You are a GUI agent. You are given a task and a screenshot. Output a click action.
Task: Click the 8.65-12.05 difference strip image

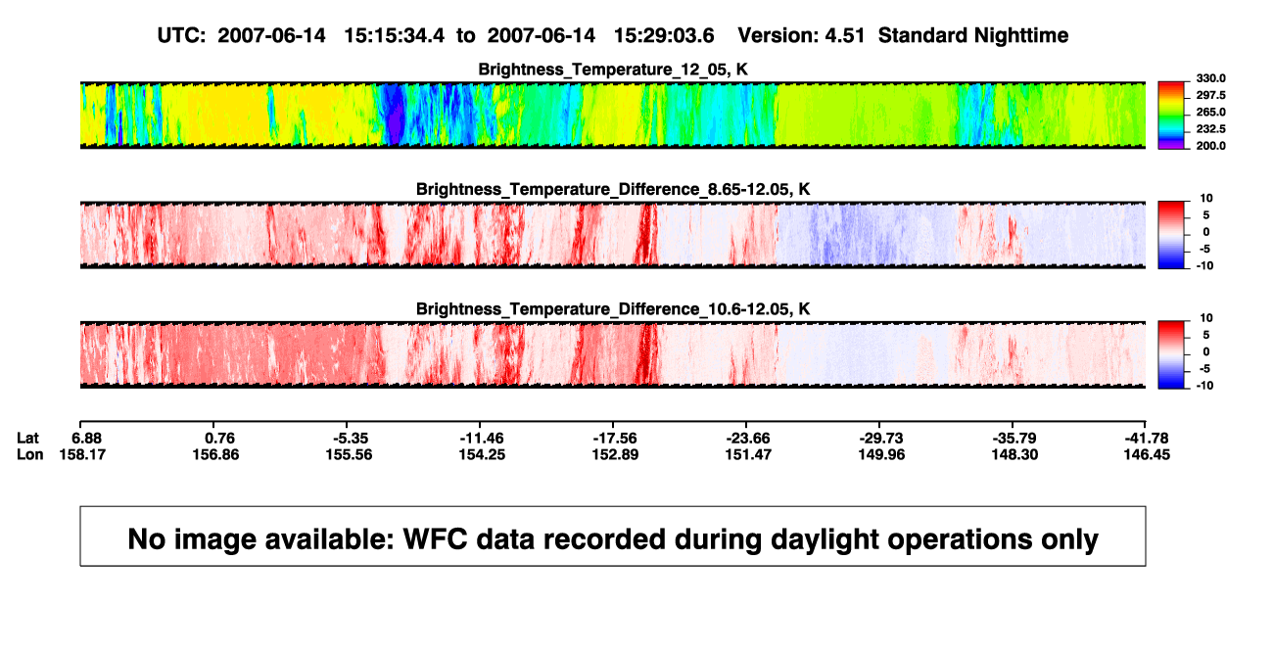click(612, 235)
